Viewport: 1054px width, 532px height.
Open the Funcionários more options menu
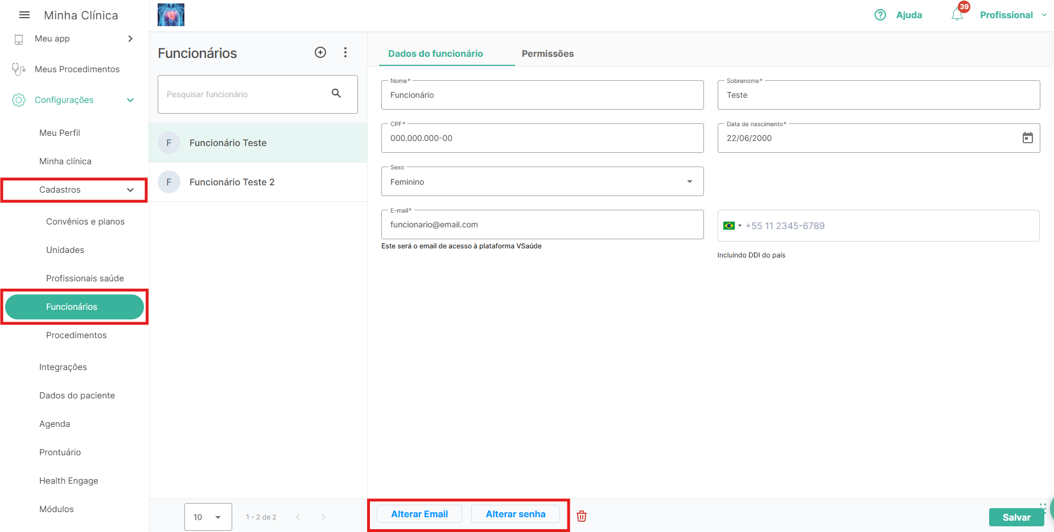click(x=345, y=52)
